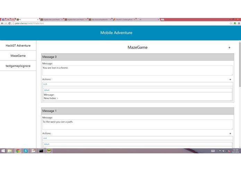Click the taskbar clock and date
Viewport: 241px width, 171px height.
(235, 151)
